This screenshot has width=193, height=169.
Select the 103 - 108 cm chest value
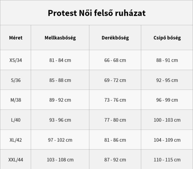(60, 160)
